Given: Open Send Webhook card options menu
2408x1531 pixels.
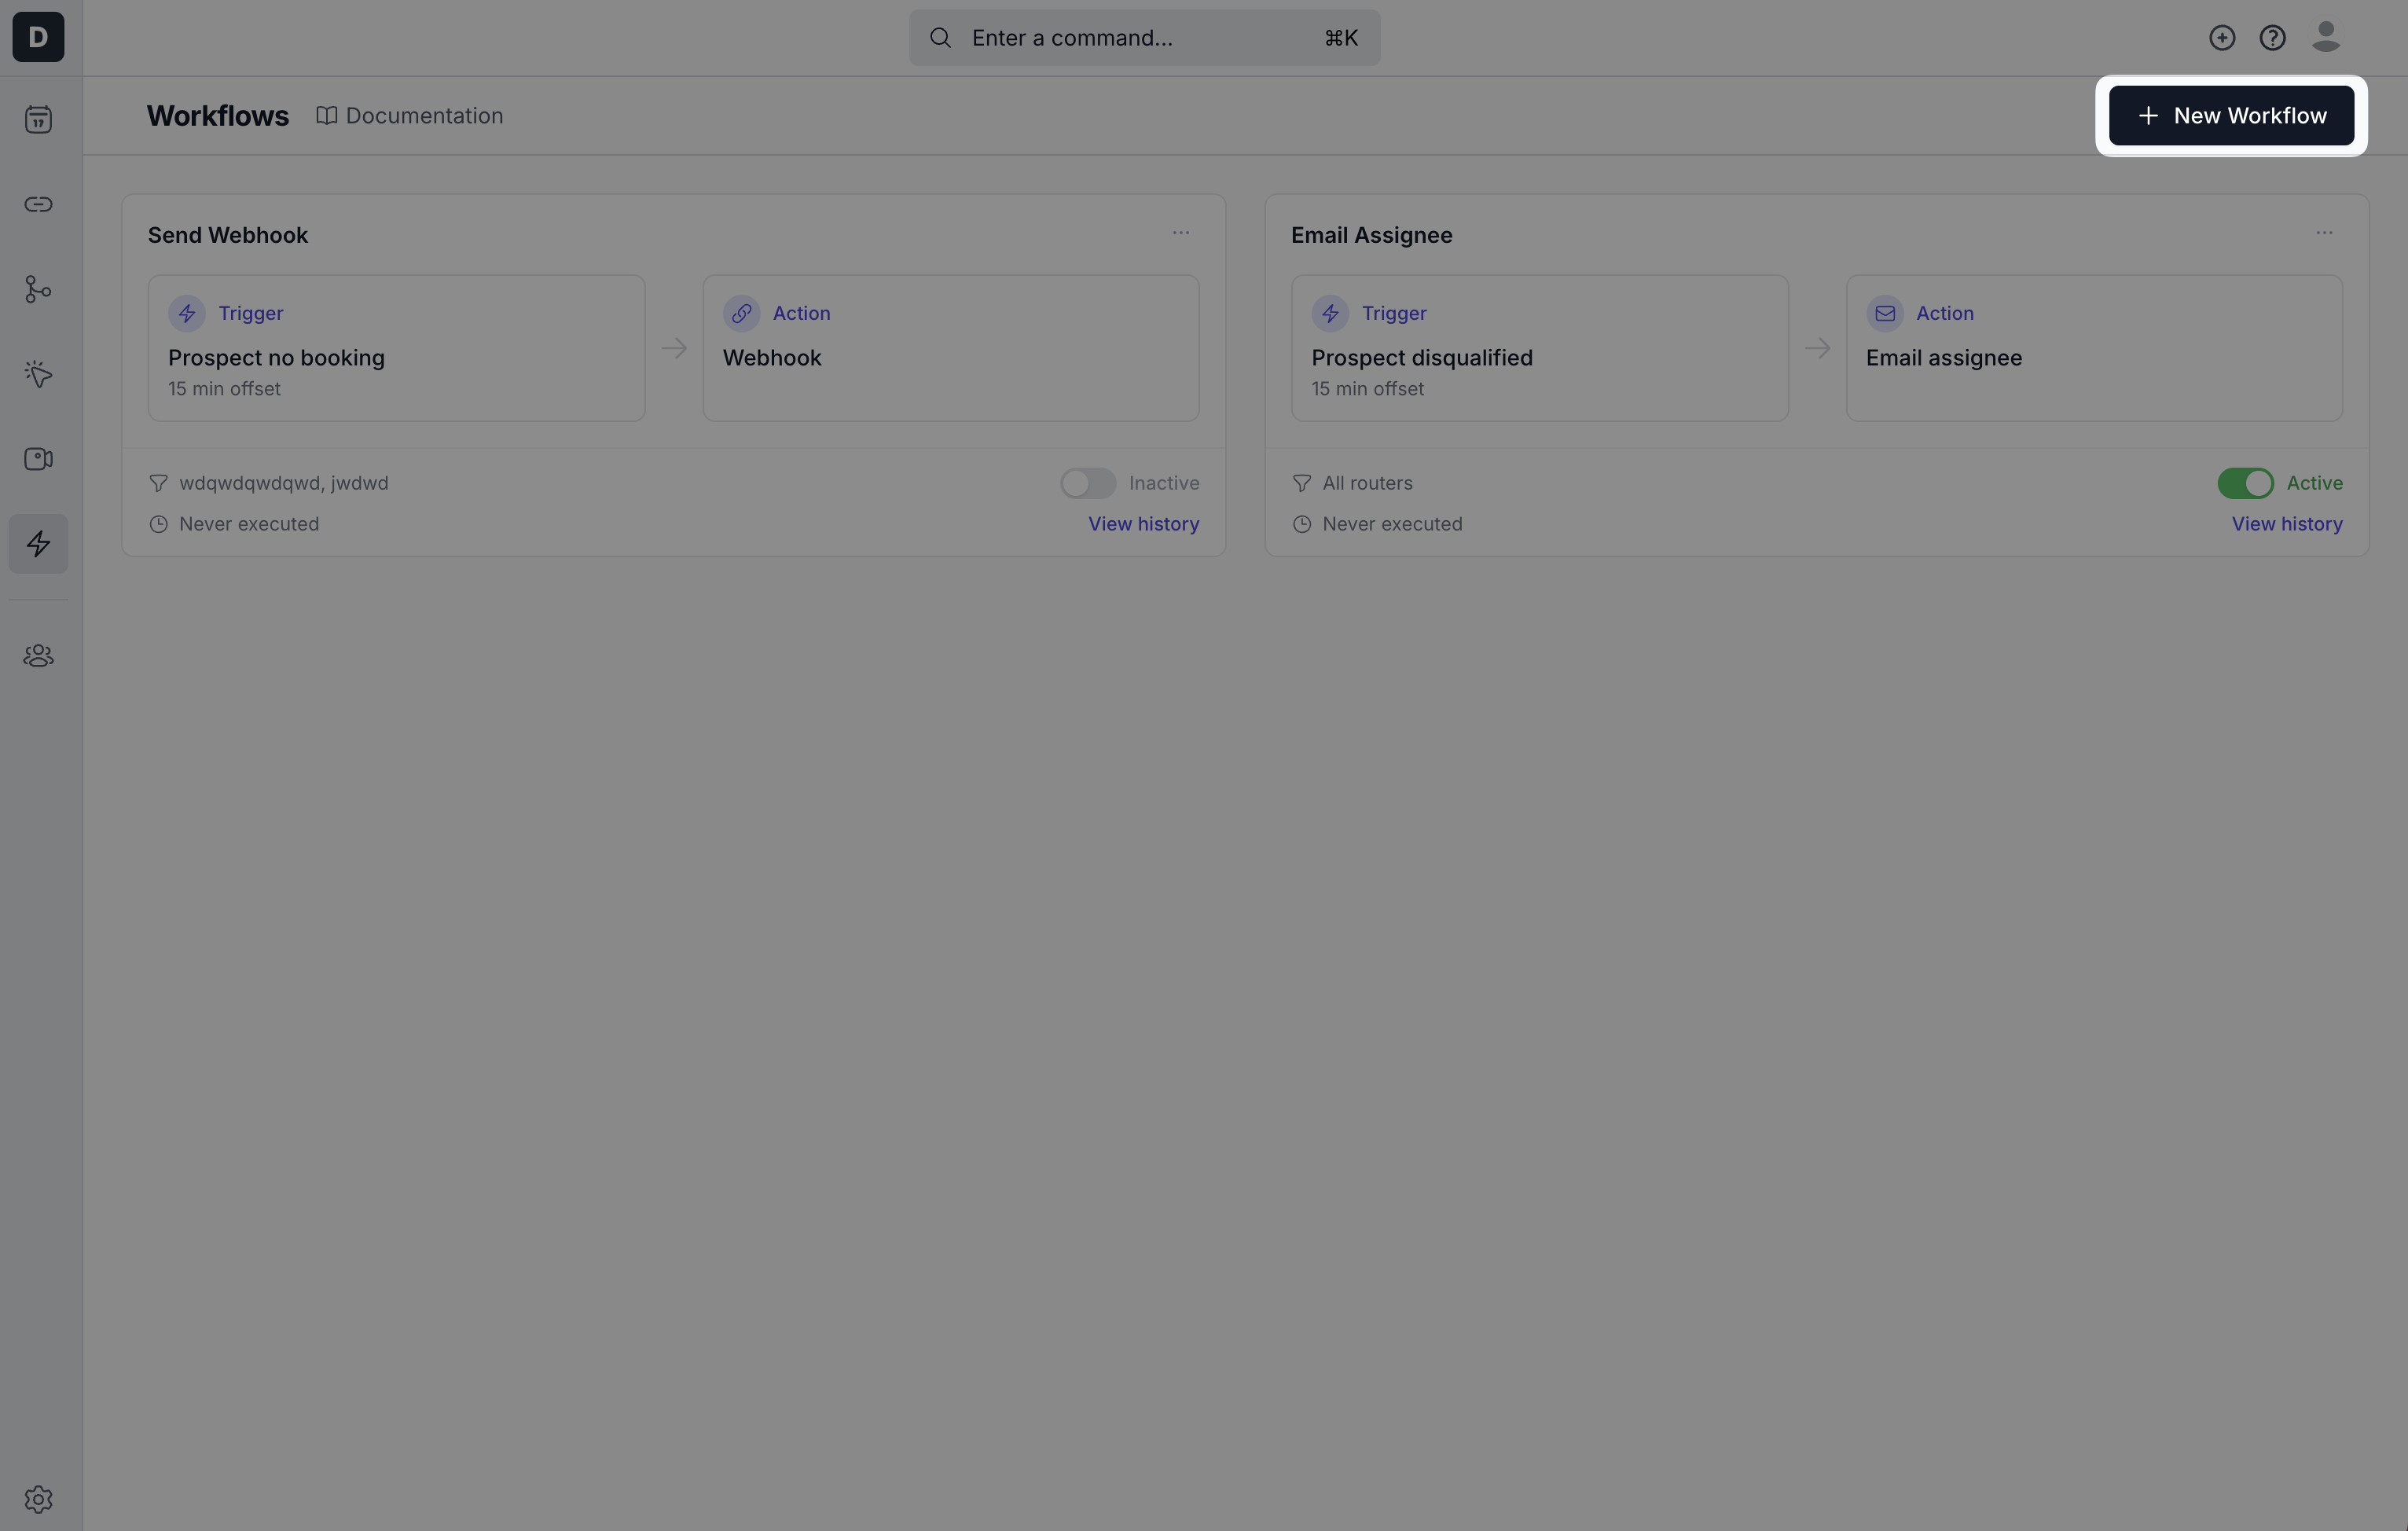Looking at the screenshot, I should pos(1181,233).
